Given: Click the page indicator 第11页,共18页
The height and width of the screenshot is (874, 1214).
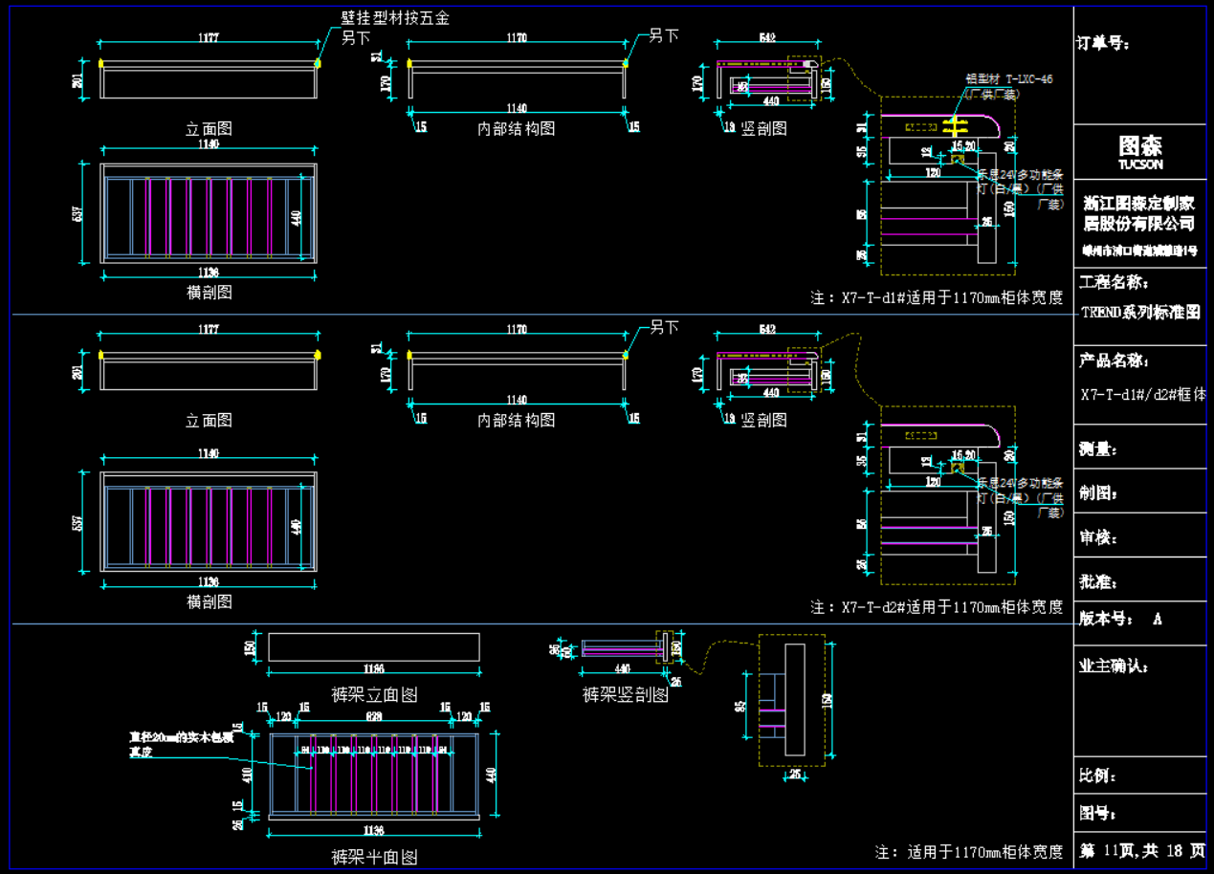Looking at the screenshot, I should click(x=1141, y=850).
